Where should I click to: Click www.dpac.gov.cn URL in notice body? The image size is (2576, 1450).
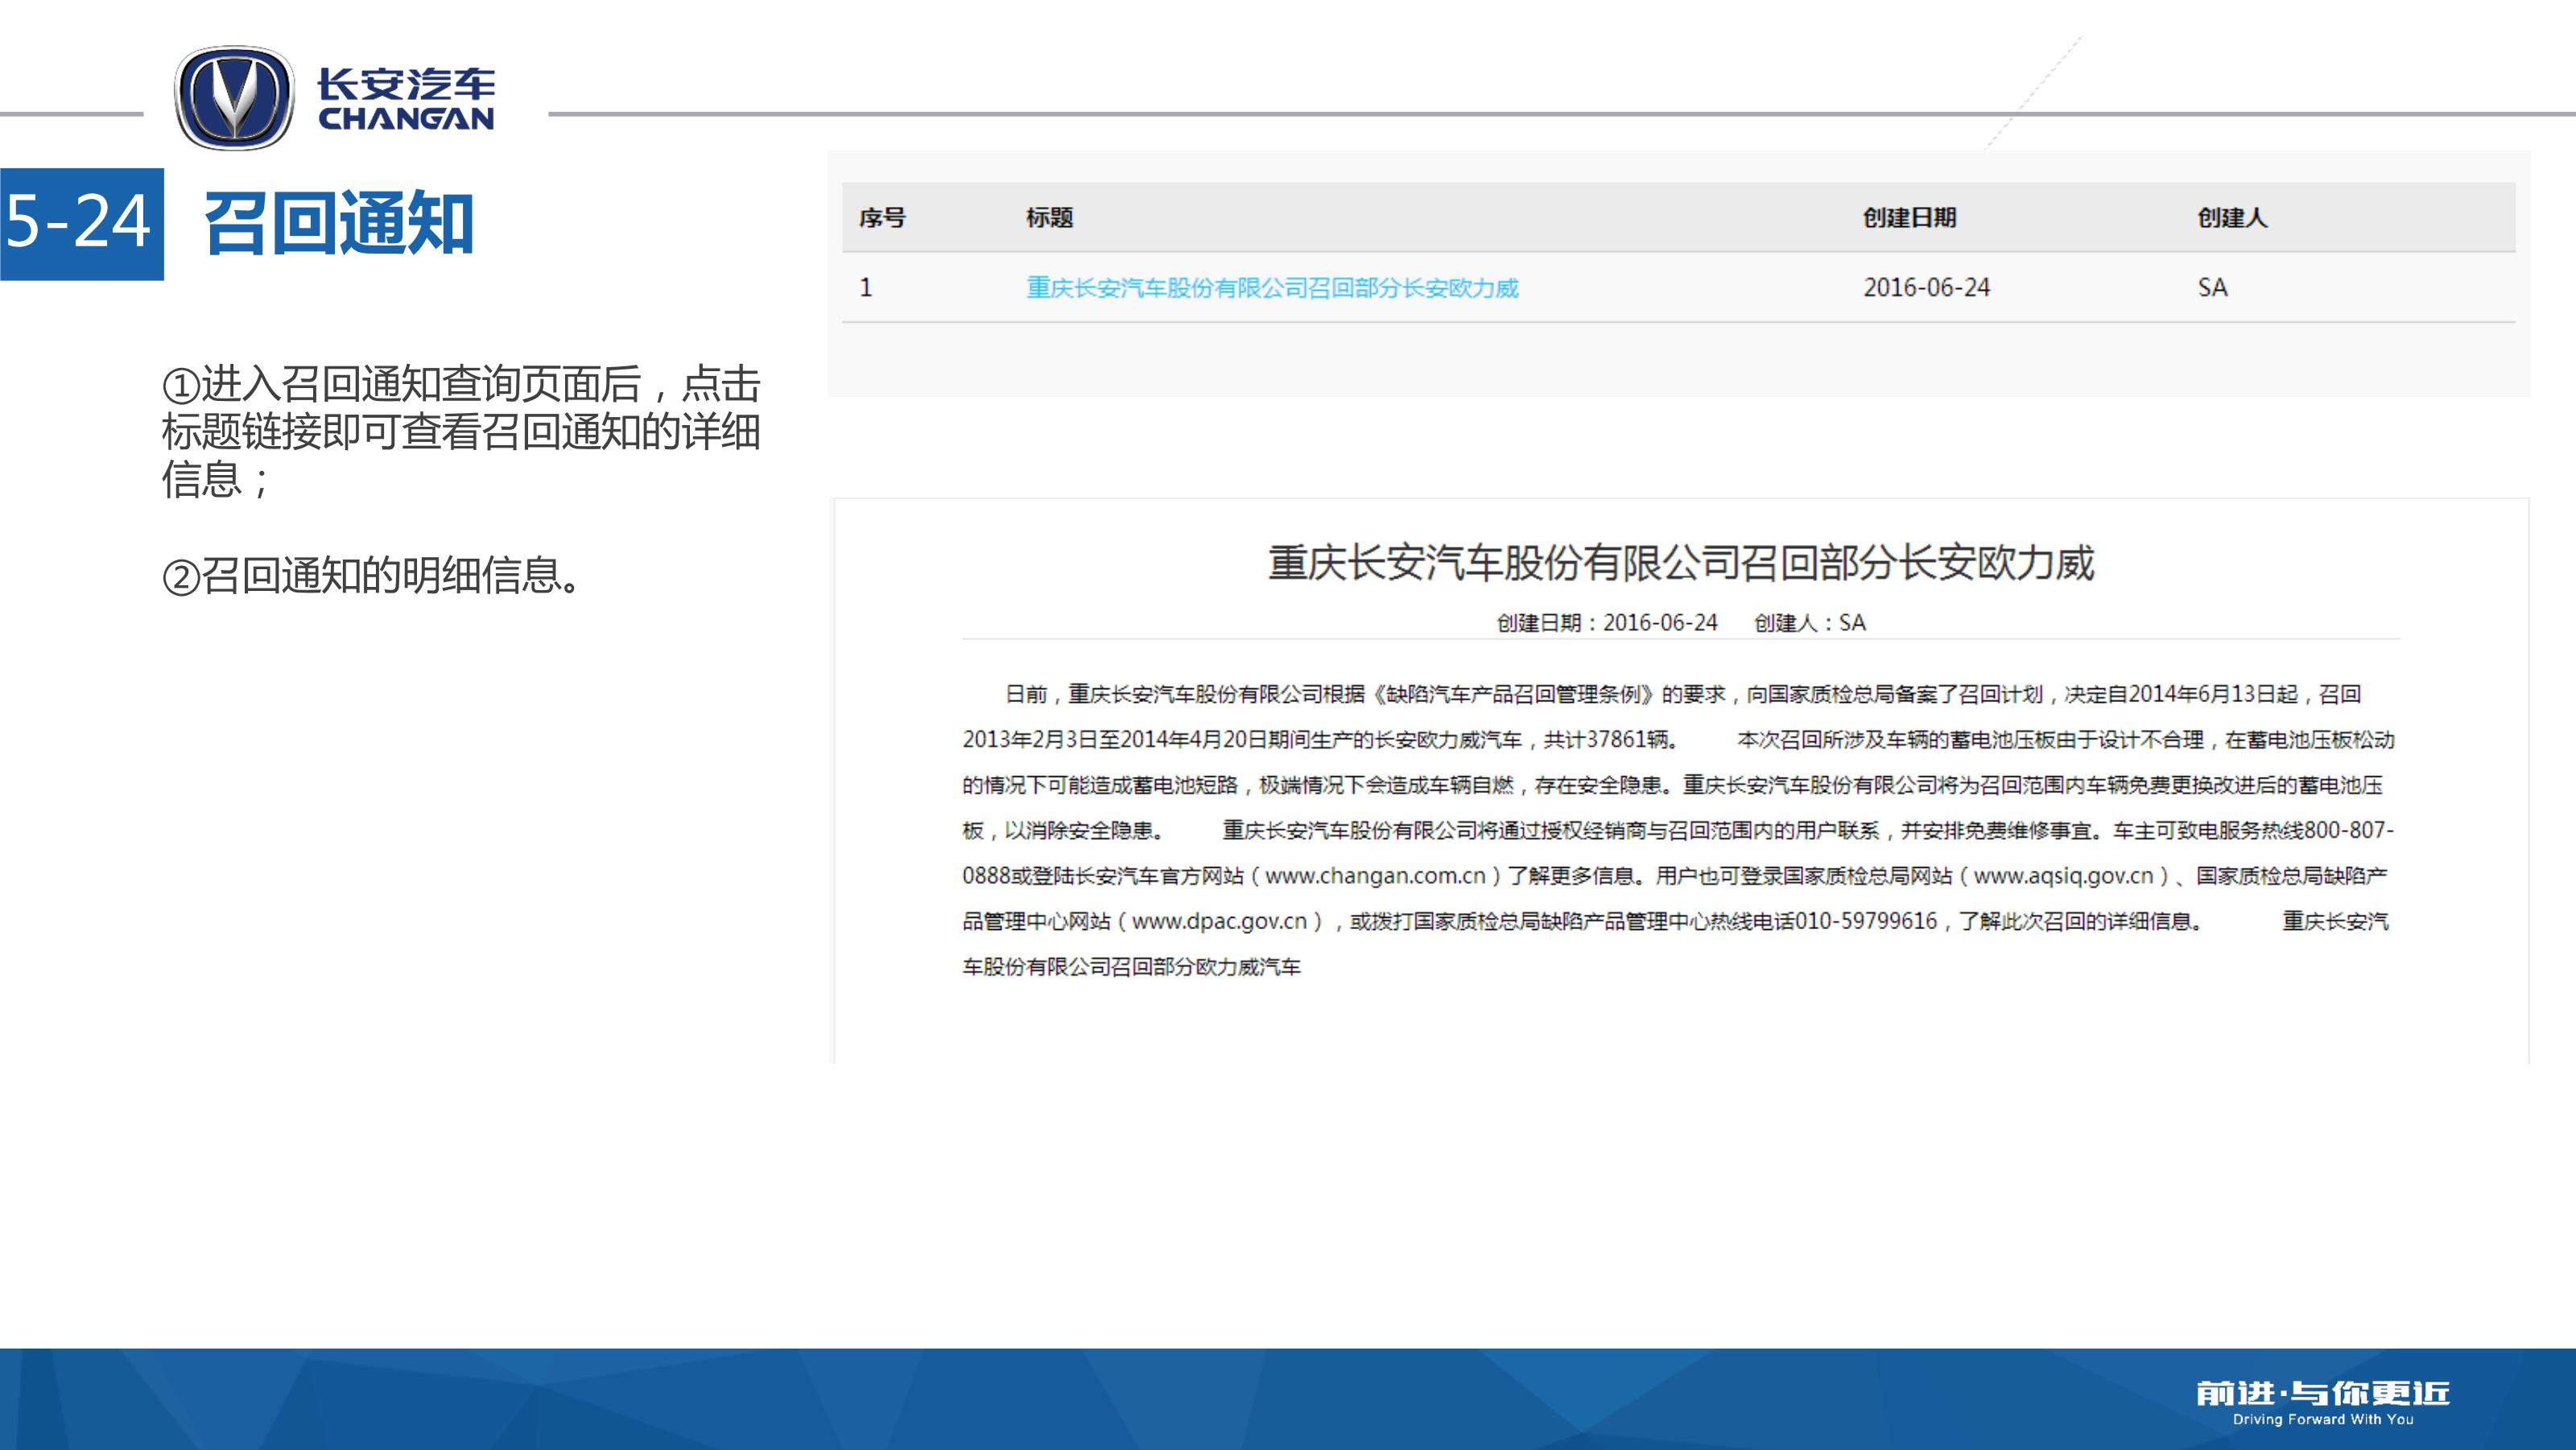[x=1219, y=921]
